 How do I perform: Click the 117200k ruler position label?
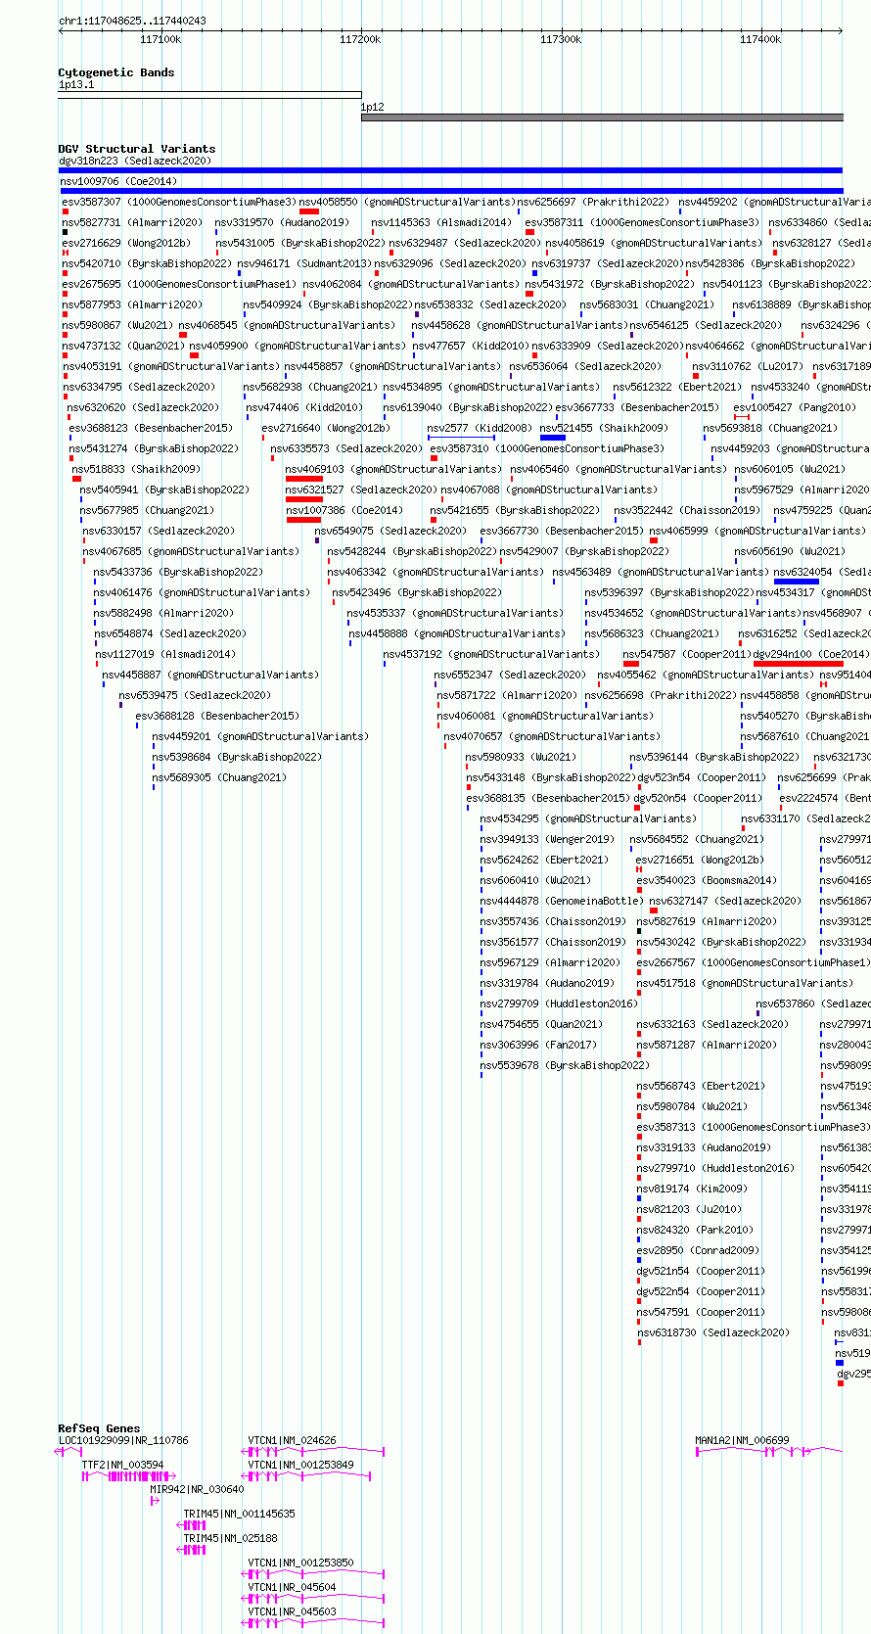click(360, 39)
